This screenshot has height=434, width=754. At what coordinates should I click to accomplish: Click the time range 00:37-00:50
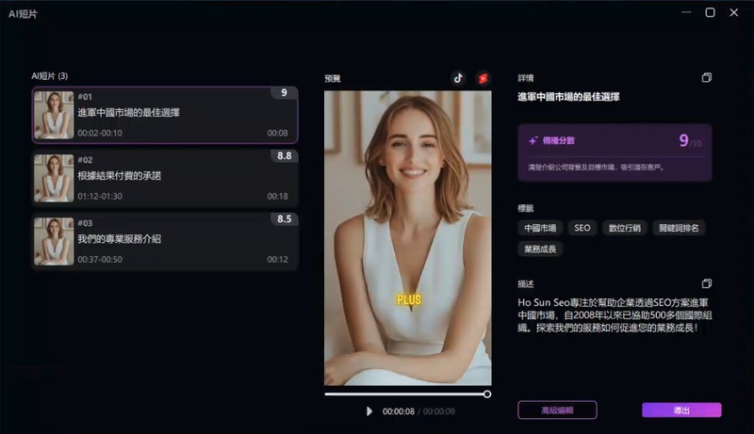[x=100, y=259]
